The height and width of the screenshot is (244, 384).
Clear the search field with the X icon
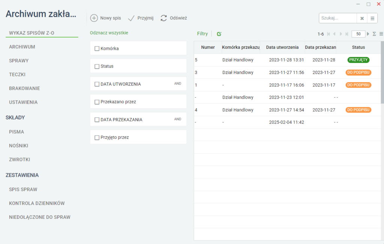[362, 18]
